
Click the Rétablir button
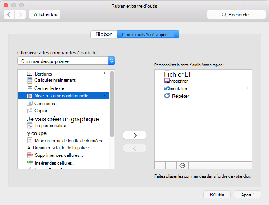coord(217,194)
